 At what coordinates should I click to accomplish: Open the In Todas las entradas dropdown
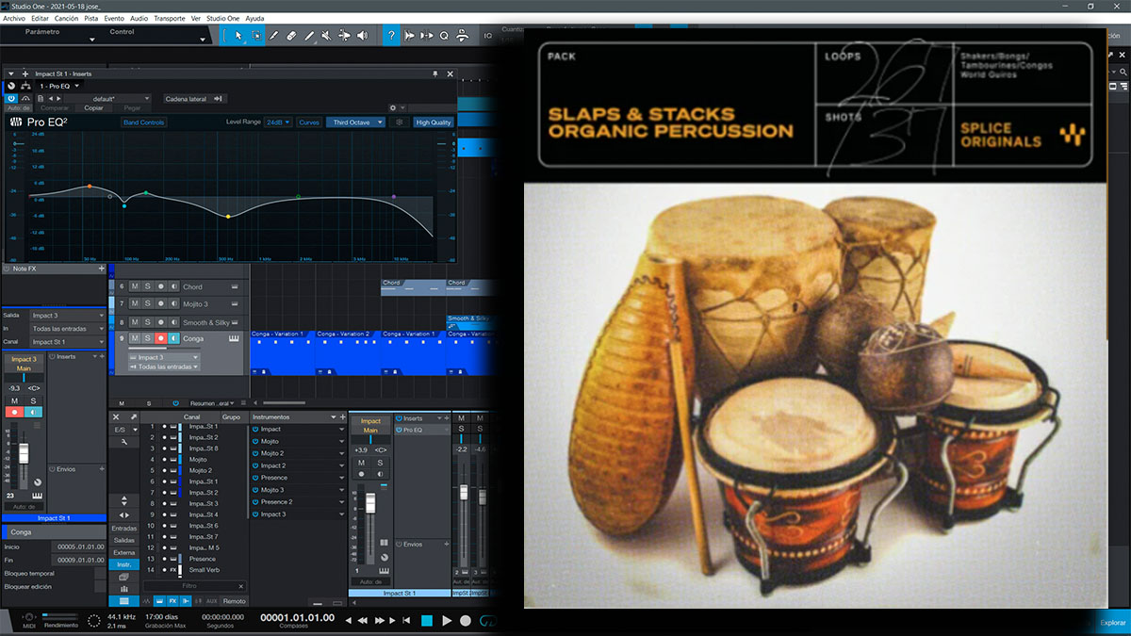66,329
